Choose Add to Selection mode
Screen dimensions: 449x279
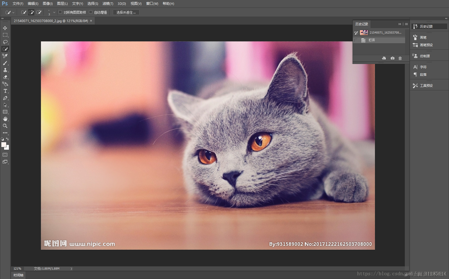coord(31,12)
